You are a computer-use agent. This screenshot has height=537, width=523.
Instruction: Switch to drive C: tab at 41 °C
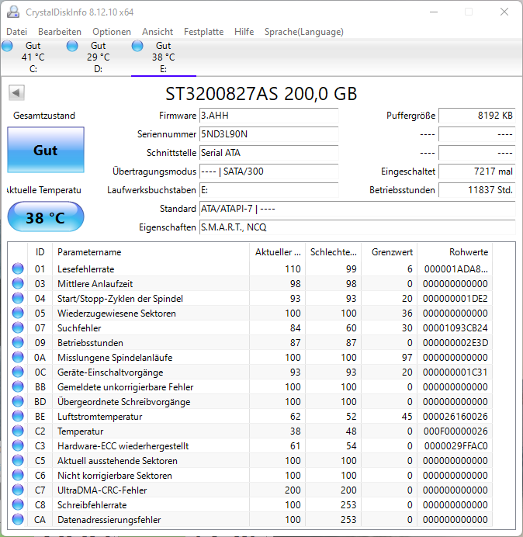pos(33,57)
